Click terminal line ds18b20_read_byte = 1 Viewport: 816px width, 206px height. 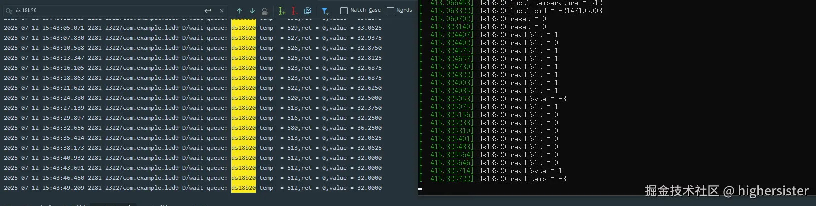point(520,171)
